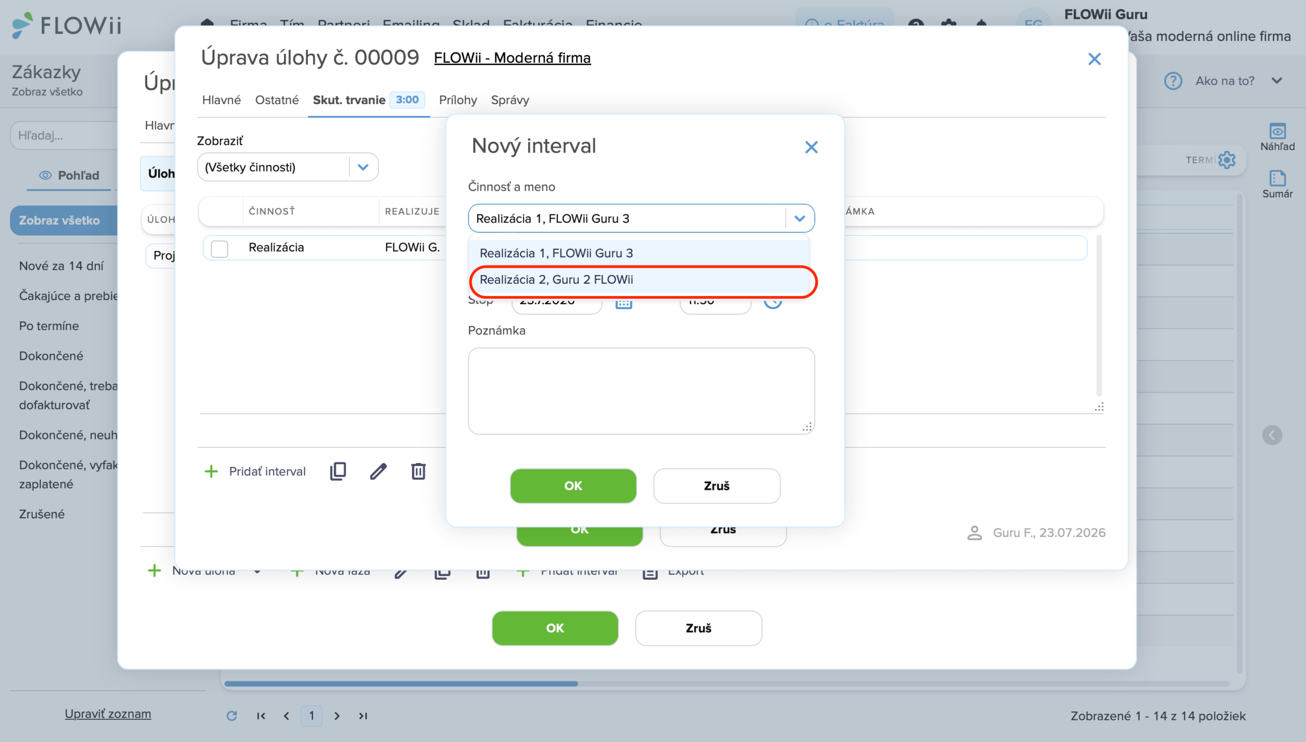Click the bottom Zruš button
The width and height of the screenshot is (1306, 742).
click(698, 628)
